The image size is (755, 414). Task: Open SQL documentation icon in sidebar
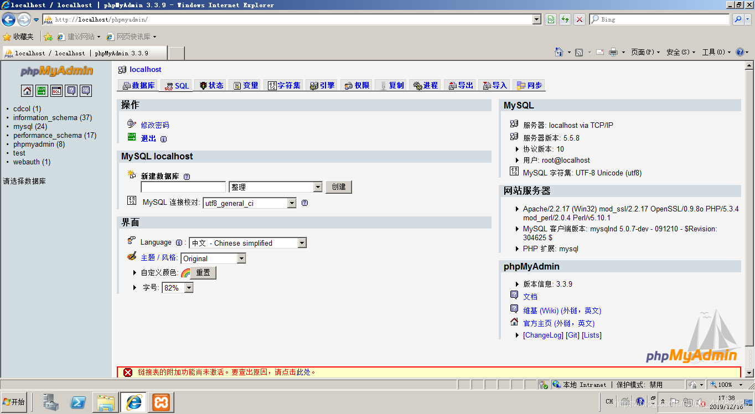click(86, 91)
